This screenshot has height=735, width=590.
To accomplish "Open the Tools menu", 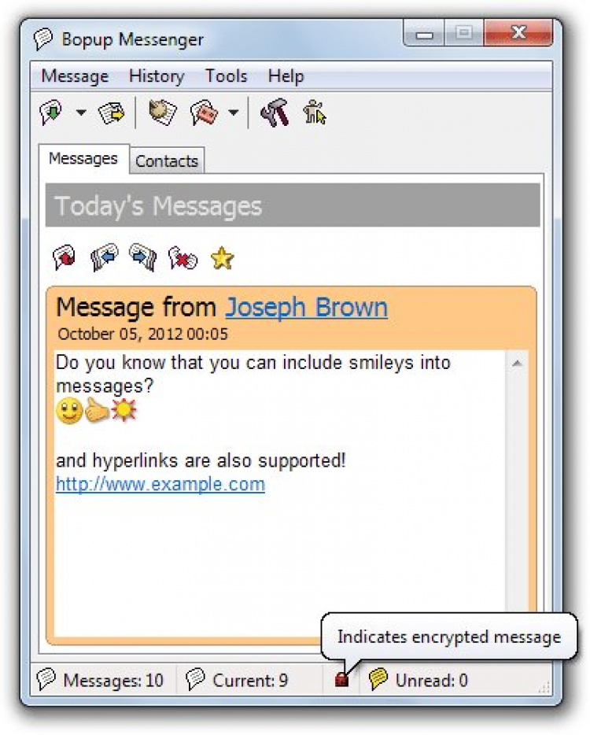I will tap(227, 76).
